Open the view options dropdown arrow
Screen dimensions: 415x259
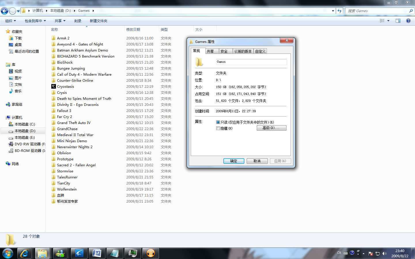[388, 21]
